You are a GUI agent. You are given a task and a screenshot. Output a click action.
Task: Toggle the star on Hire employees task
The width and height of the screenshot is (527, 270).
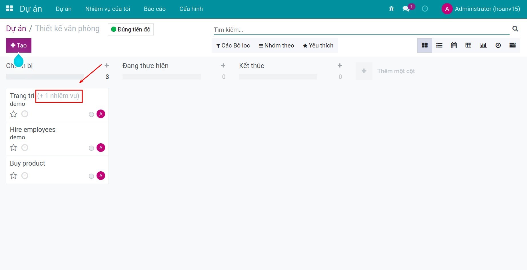pyautogui.click(x=13, y=148)
